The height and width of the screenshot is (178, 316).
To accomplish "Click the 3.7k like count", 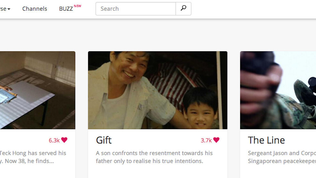I will (206, 140).
